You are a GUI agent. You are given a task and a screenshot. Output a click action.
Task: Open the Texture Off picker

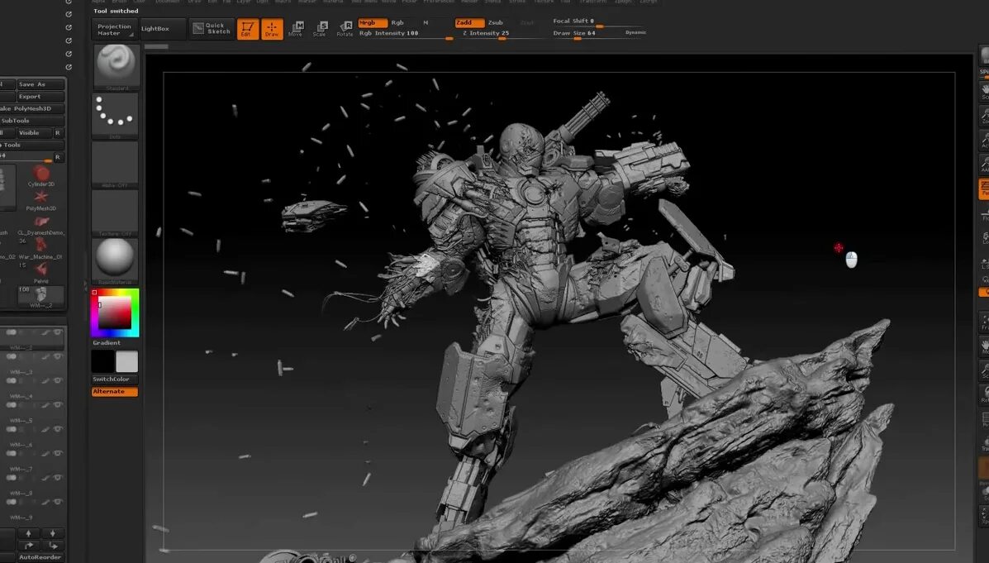coord(115,212)
